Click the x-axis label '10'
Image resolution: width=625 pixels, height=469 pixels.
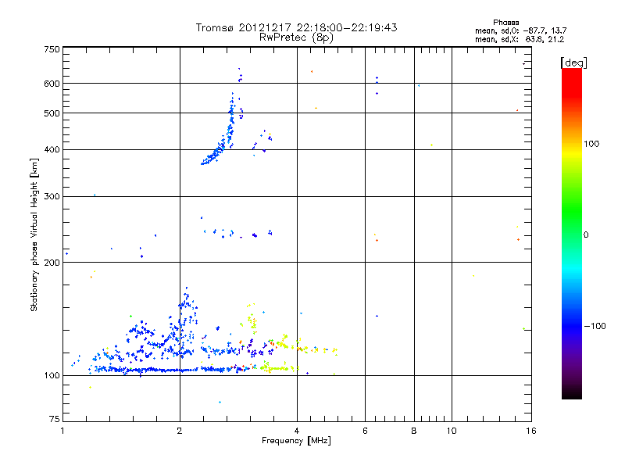452,431
